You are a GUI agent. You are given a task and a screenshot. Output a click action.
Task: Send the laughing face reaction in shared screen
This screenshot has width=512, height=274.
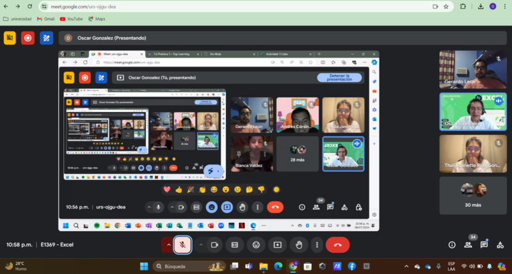[214, 189]
